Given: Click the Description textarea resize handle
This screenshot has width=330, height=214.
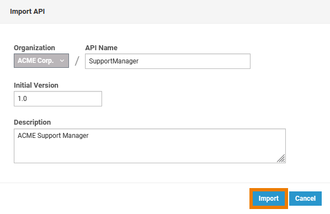Looking at the screenshot, I should click(281, 158).
